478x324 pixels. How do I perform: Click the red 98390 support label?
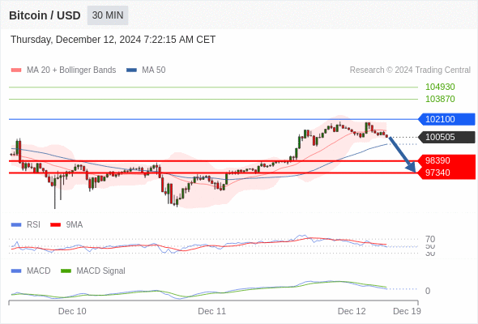(x=446, y=160)
